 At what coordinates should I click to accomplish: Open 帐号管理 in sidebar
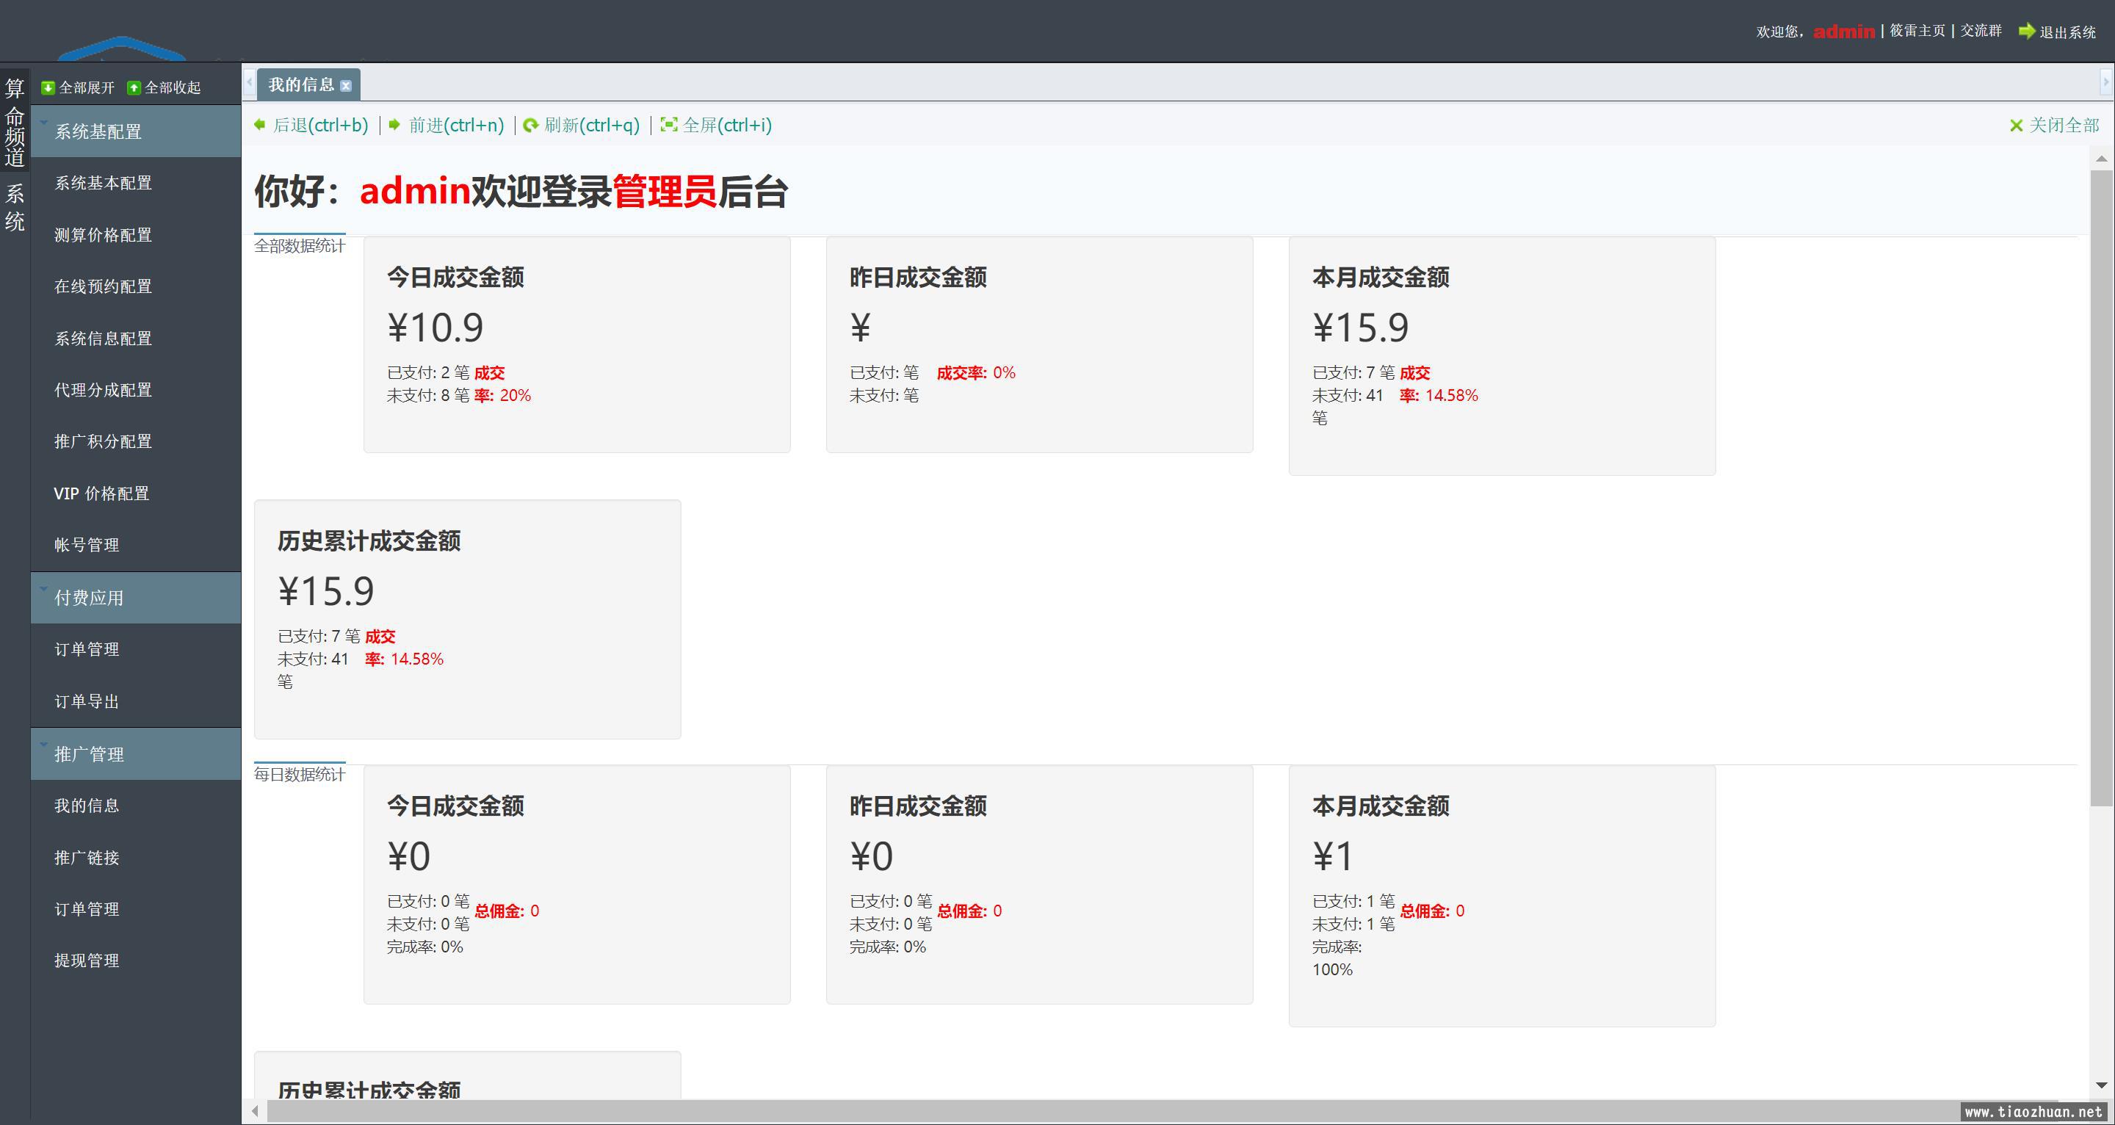(87, 546)
